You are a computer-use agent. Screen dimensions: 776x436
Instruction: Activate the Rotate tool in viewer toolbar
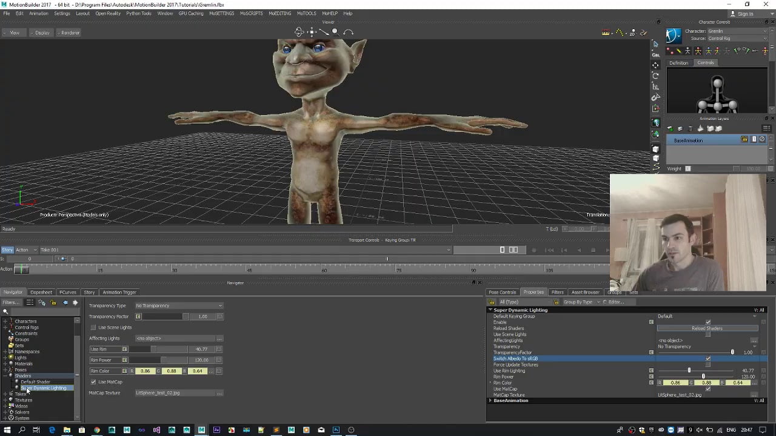pyautogui.click(x=655, y=76)
